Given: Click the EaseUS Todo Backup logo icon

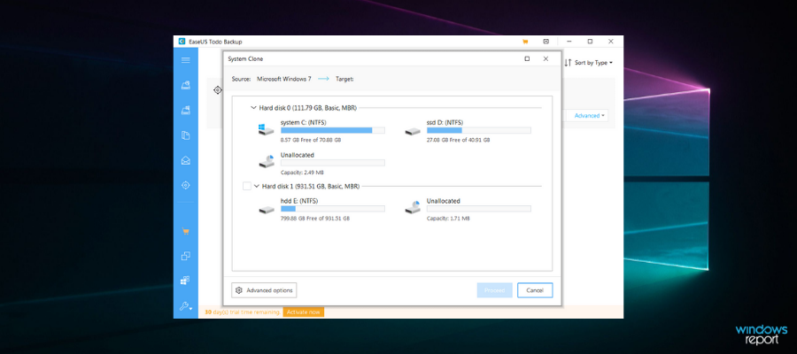Looking at the screenshot, I should [182, 42].
